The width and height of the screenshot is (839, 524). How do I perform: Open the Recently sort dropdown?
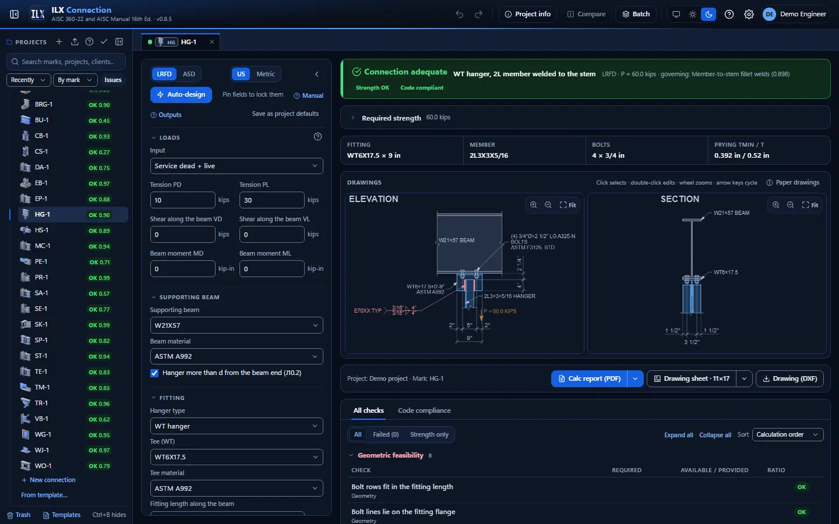coord(29,80)
